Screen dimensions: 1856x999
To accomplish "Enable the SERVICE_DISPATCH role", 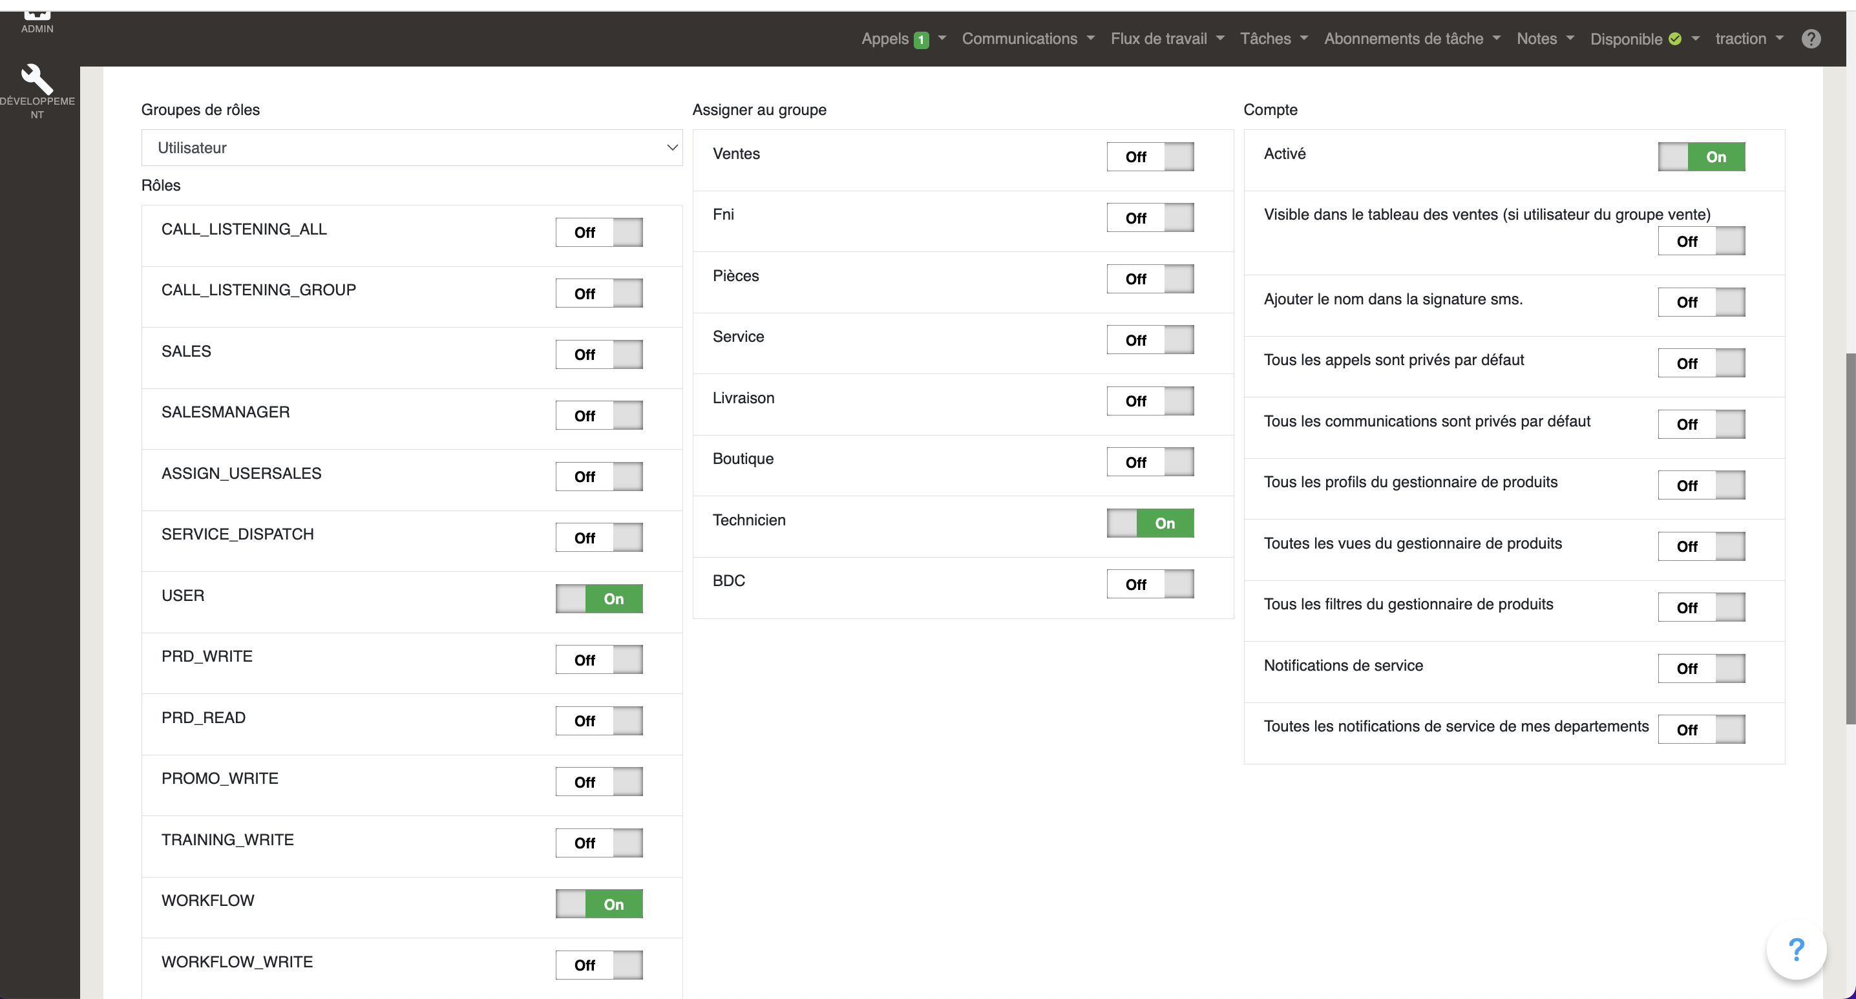I will pyautogui.click(x=598, y=538).
